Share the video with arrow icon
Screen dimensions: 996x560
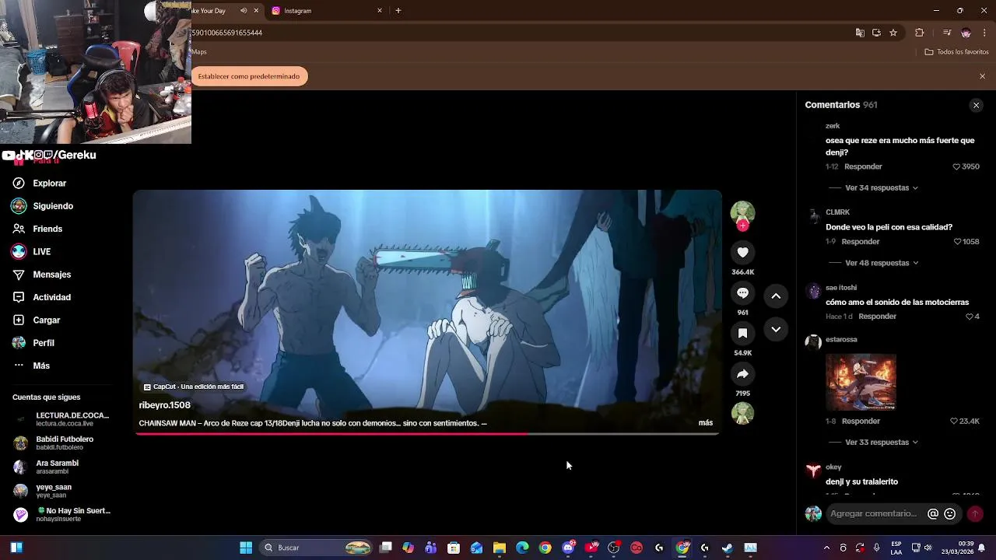click(742, 374)
